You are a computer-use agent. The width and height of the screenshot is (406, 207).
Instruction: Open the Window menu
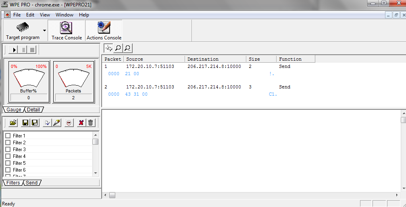coord(65,15)
